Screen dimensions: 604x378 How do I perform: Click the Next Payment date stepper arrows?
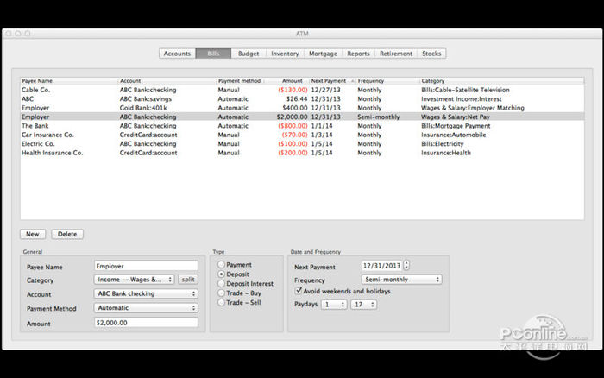pos(406,266)
